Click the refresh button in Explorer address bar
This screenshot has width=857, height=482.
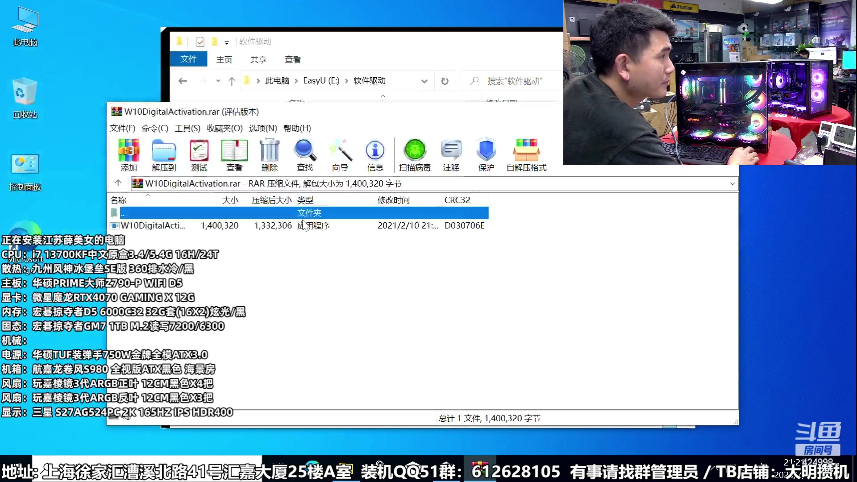(x=445, y=81)
